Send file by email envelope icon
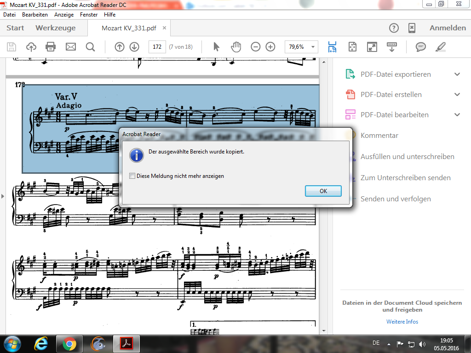Screen dimensions: 471x353 coord(71,47)
